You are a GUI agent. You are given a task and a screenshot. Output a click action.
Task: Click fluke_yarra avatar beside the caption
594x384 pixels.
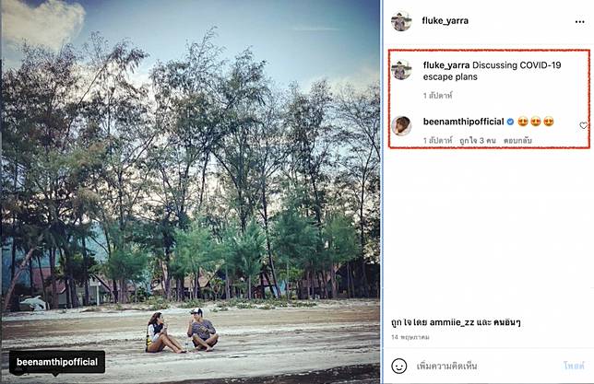click(401, 70)
